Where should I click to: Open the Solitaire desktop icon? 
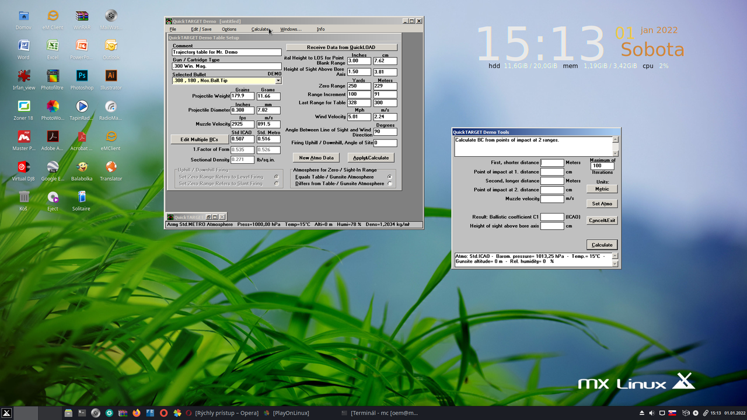click(82, 198)
